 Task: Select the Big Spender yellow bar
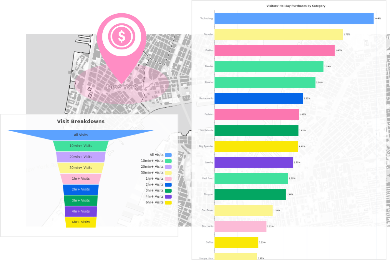256,147
